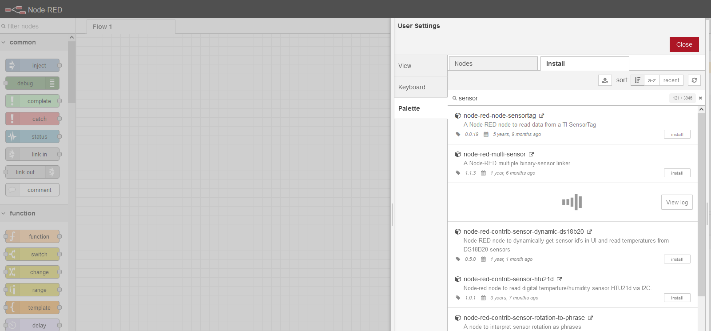Click the node-red-node-sensortag module title
711x331 pixels.
tap(500, 116)
